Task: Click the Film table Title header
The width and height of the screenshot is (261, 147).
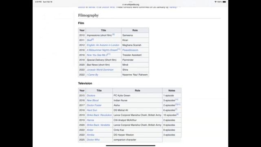Action: [104, 30]
